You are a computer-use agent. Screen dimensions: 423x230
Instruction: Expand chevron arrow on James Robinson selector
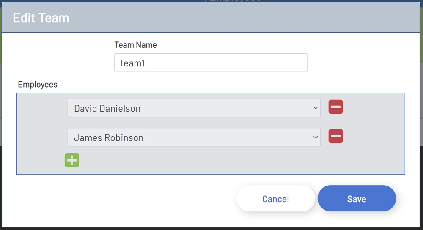click(316, 137)
